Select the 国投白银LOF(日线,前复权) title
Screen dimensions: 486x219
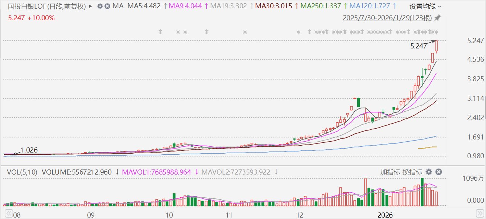point(47,6)
